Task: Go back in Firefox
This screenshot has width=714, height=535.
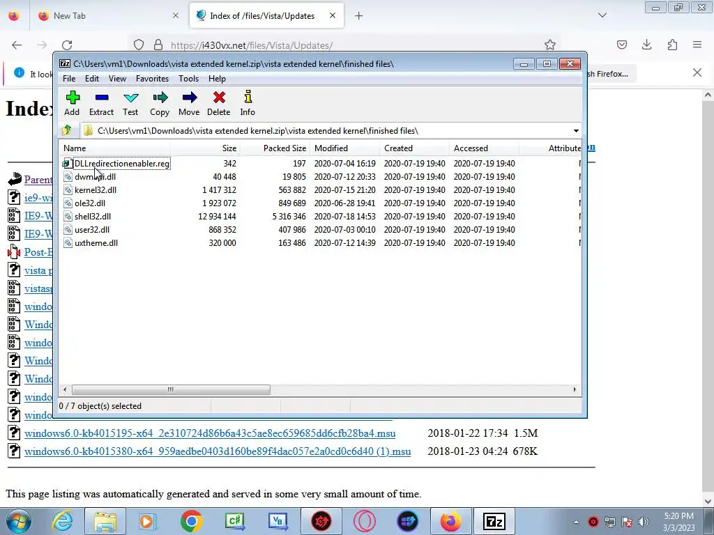Action: tap(17, 45)
